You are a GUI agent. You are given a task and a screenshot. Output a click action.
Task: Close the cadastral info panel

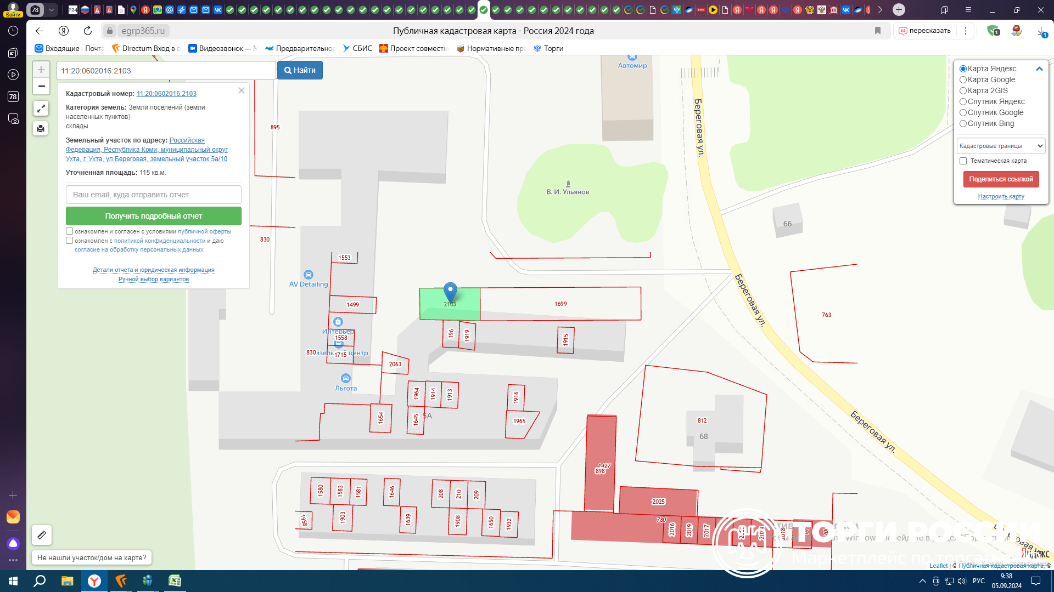(241, 90)
